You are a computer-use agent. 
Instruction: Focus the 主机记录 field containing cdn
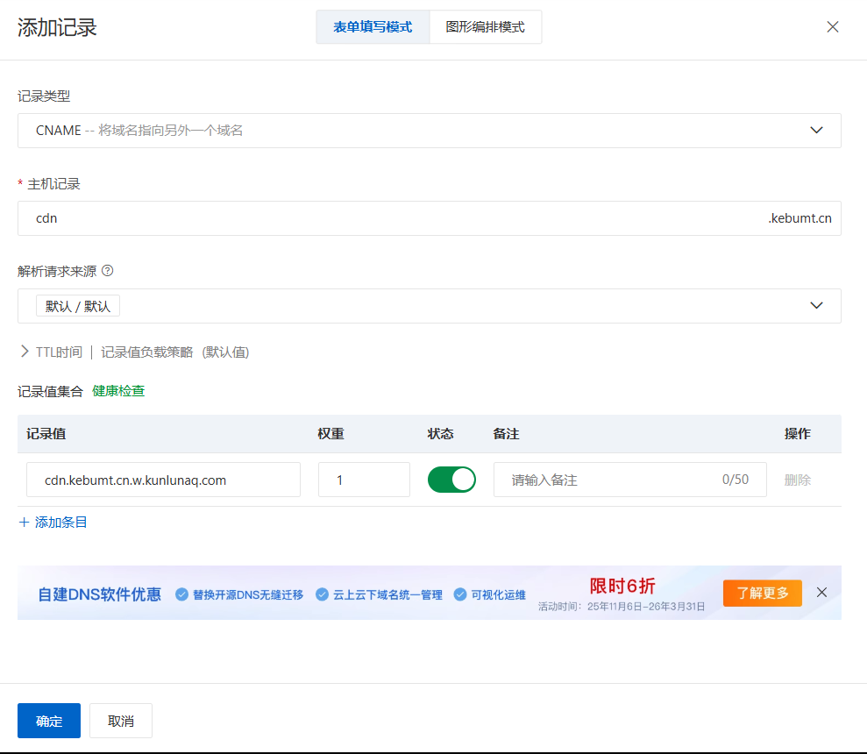pos(429,218)
